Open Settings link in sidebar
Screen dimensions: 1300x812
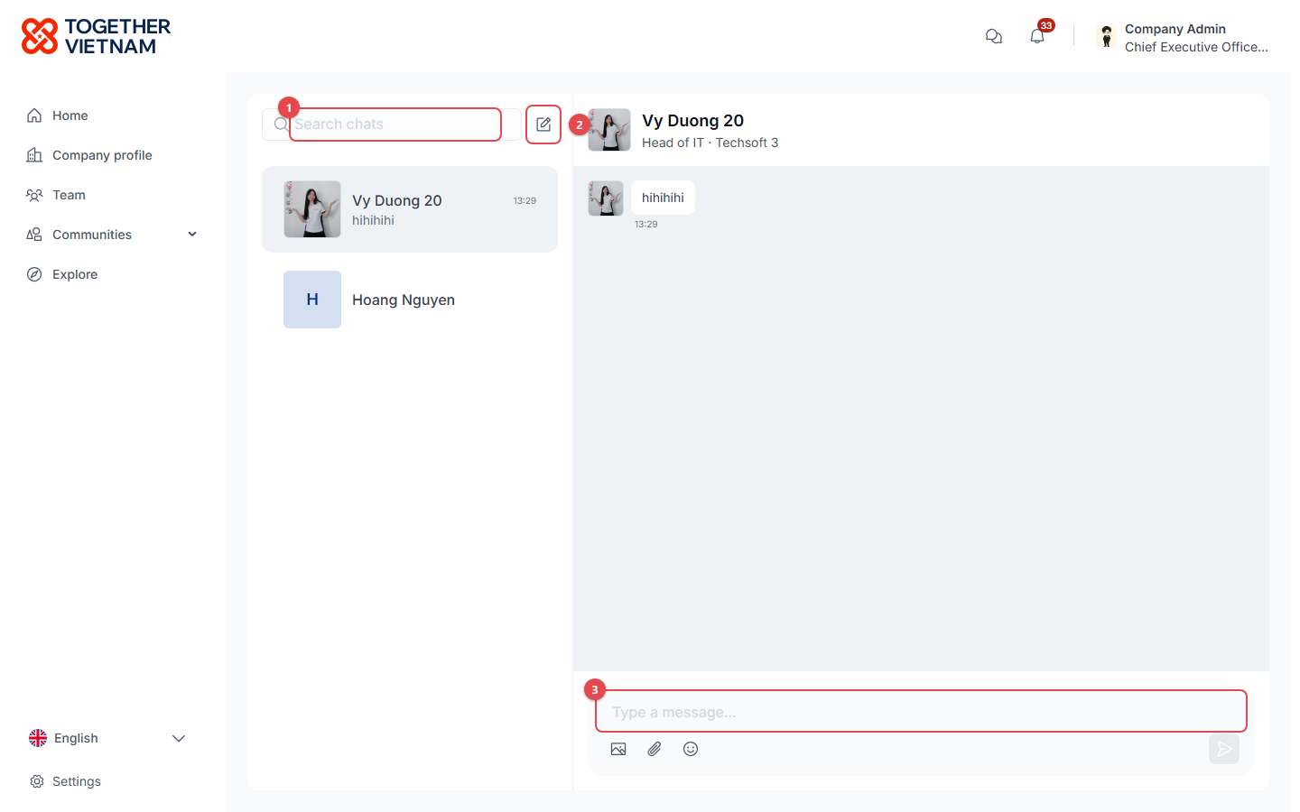click(77, 781)
